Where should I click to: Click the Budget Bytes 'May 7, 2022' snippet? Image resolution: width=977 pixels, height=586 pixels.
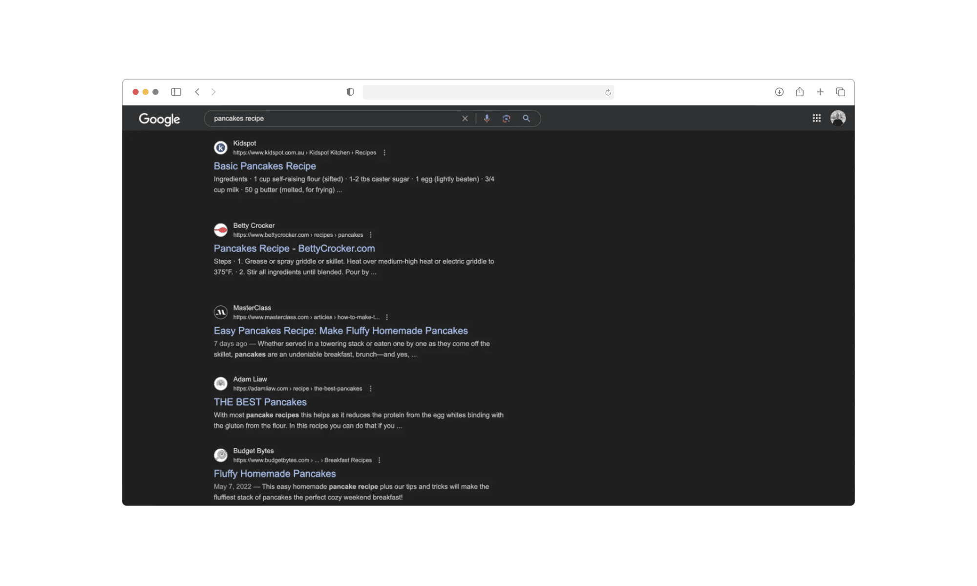tap(351, 492)
